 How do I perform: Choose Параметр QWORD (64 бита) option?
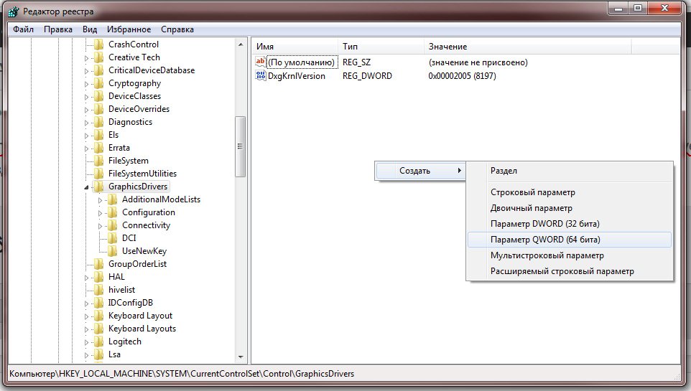click(545, 240)
